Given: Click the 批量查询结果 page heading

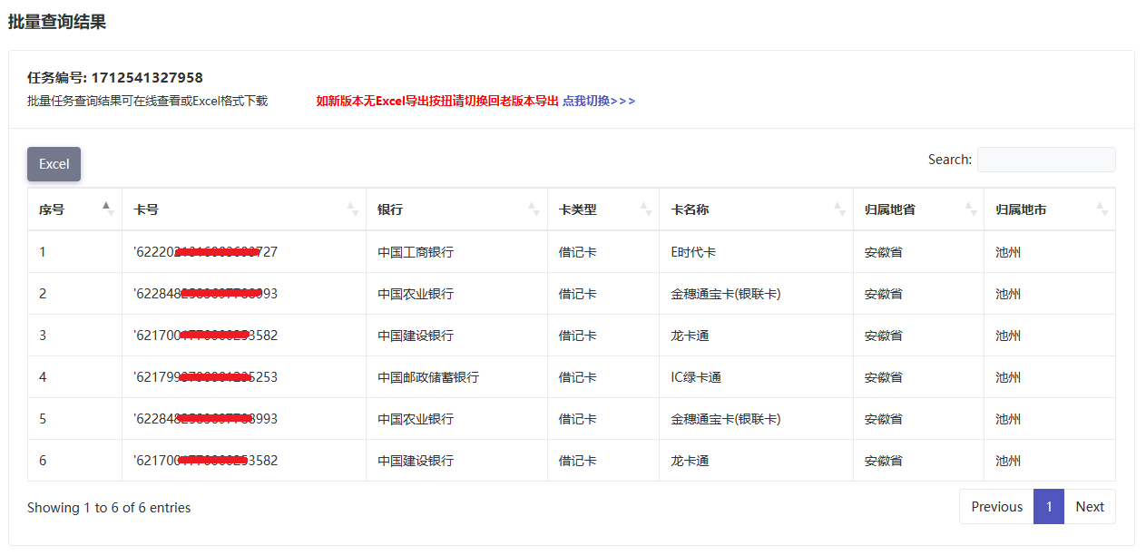Looking at the screenshot, I should point(57,22).
